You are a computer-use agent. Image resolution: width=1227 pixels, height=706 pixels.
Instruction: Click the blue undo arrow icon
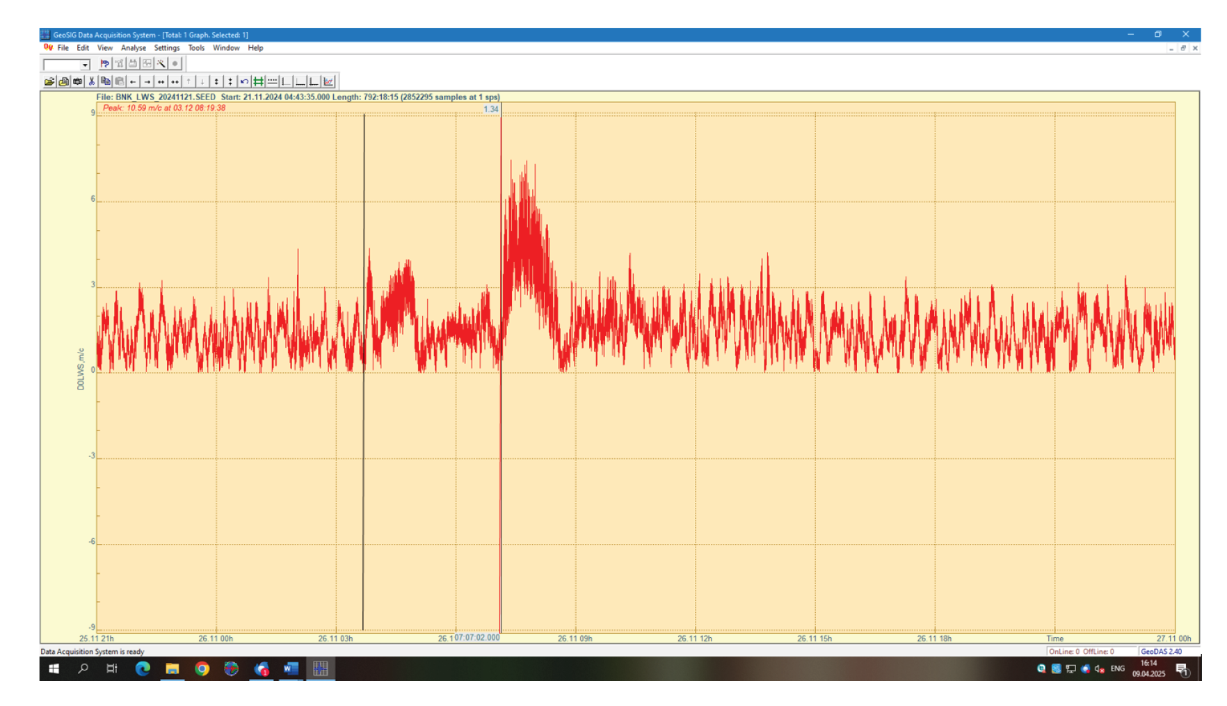point(244,82)
